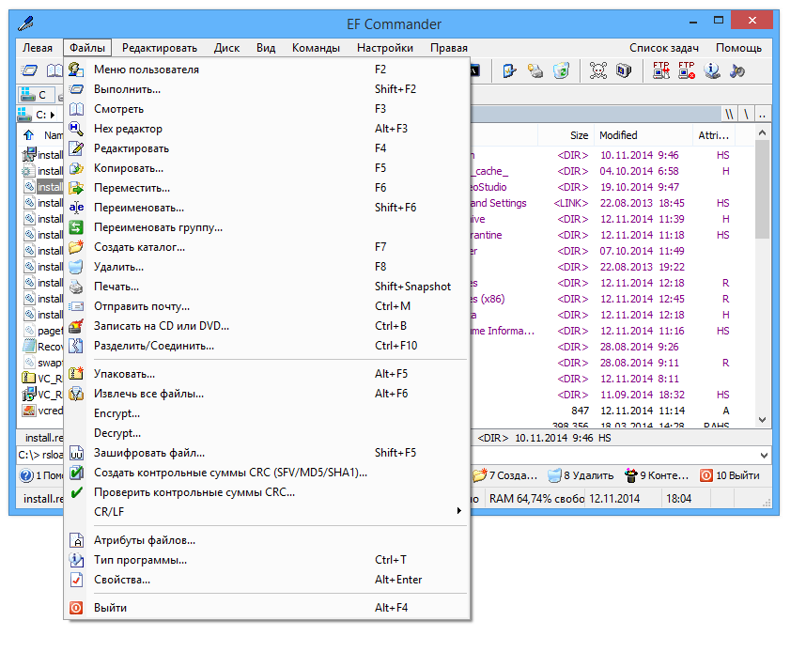
Task: Click the FTP disconnect toolbar icon
Action: 687,70
